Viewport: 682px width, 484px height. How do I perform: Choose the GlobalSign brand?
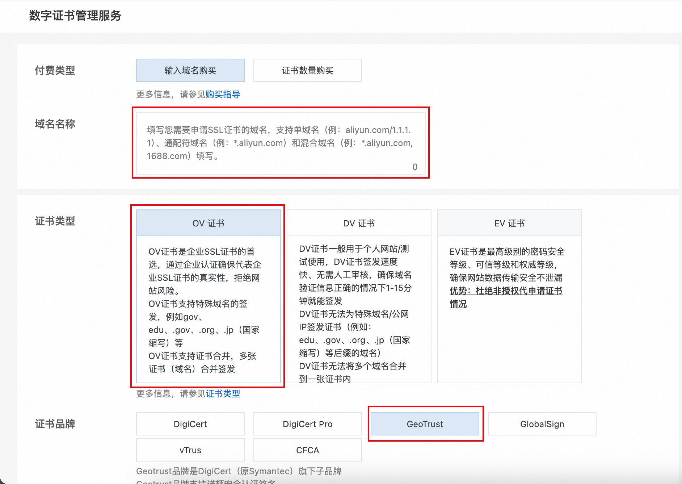point(542,424)
